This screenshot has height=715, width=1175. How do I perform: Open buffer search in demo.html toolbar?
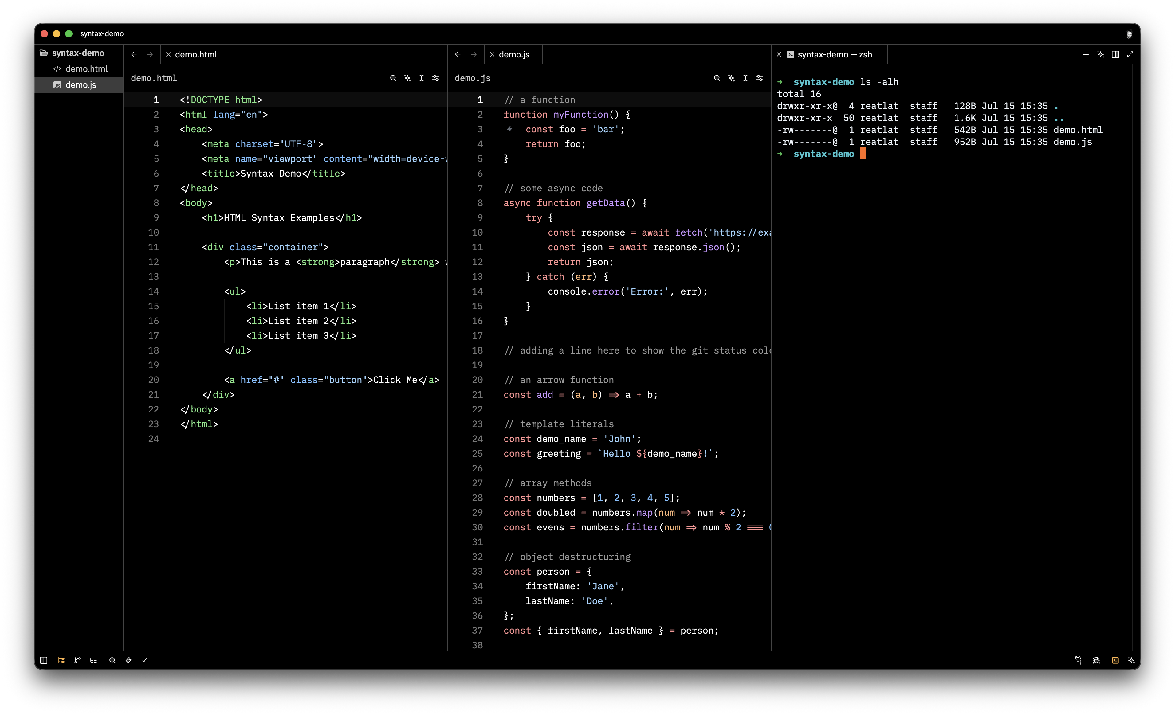click(x=393, y=78)
